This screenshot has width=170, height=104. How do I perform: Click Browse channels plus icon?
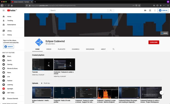4,98
